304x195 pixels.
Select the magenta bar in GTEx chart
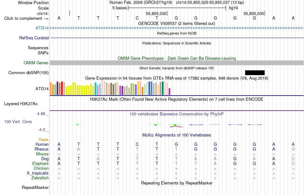click(170, 92)
